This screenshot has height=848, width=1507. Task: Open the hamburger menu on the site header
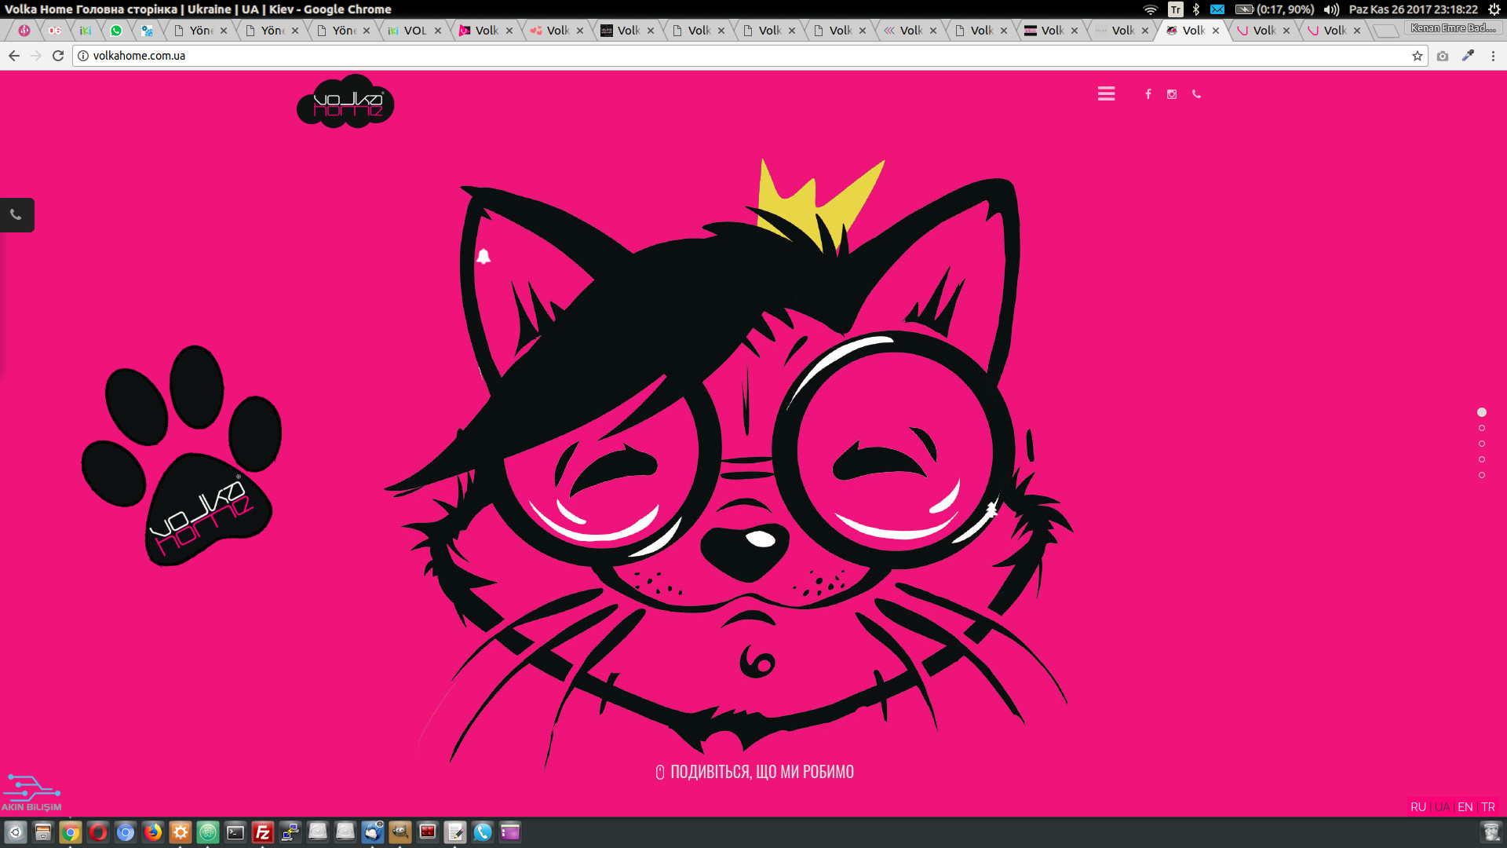[x=1106, y=93]
